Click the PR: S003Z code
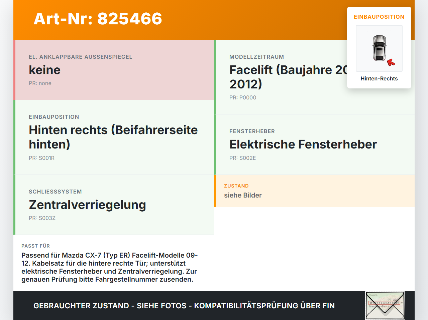 point(42,218)
